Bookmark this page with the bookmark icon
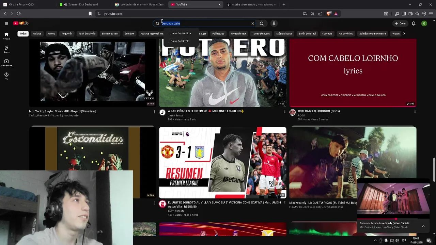 pos(90,14)
